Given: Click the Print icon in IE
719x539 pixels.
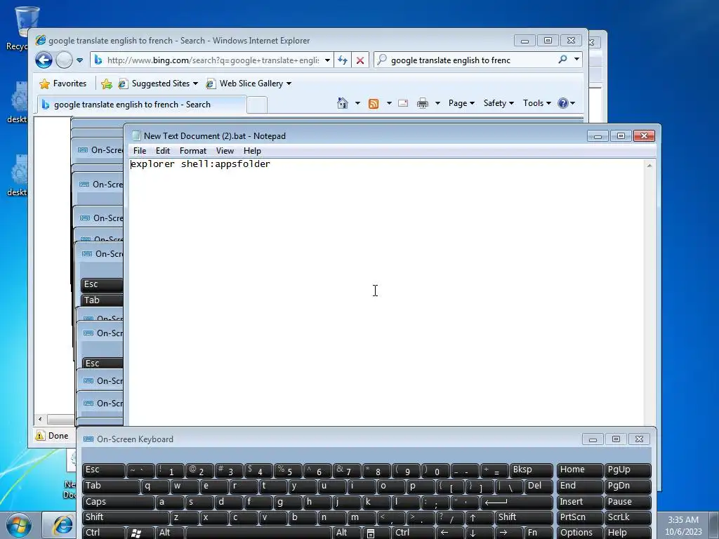Looking at the screenshot, I should (422, 103).
